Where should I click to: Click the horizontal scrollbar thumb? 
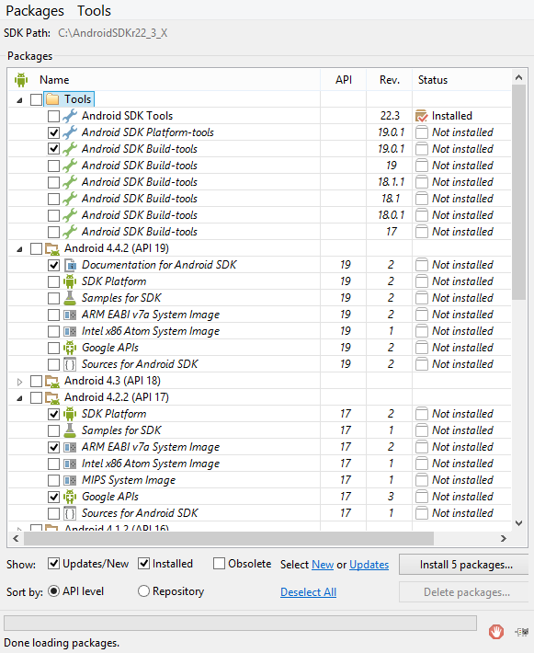coord(229,538)
